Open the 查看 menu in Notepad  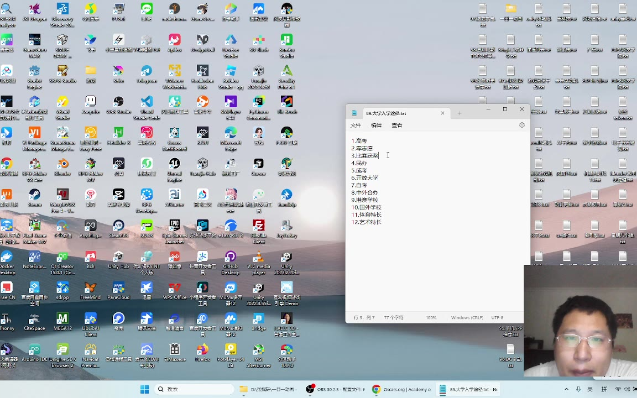[x=397, y=125]
